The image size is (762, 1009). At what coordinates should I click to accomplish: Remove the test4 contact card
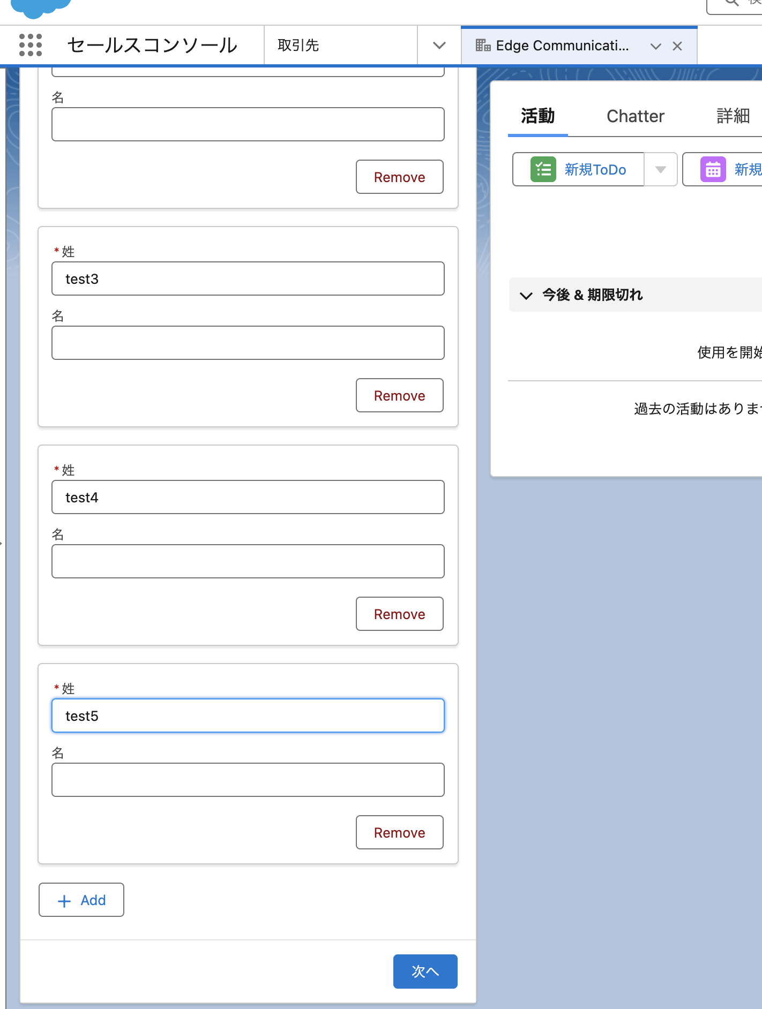tap(400, 614)
